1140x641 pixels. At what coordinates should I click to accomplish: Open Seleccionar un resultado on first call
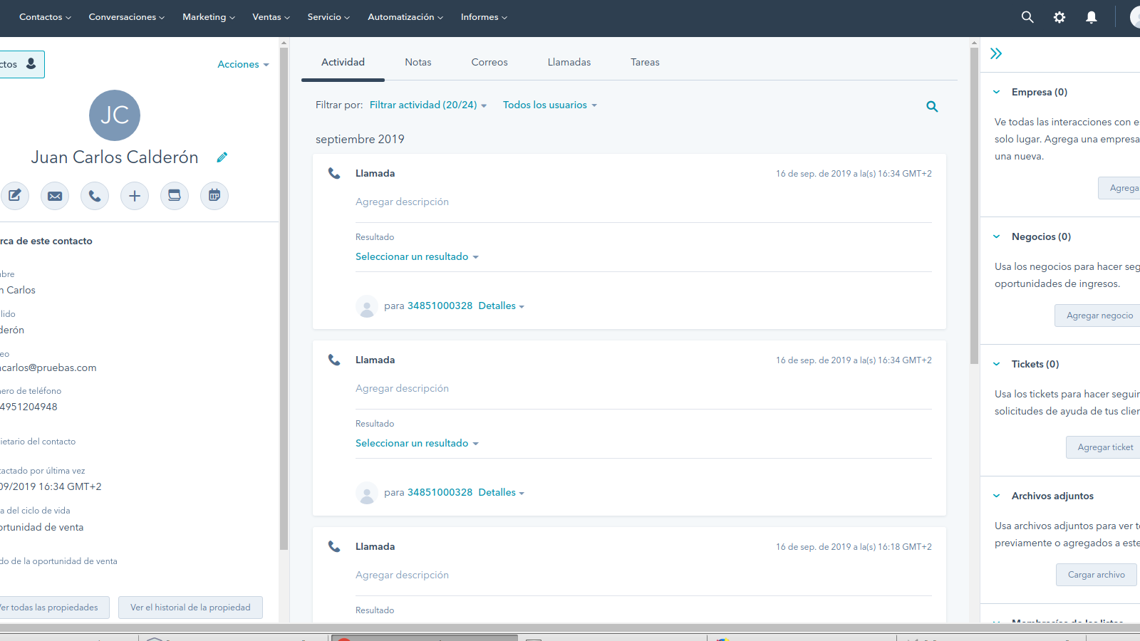point(417,256)
